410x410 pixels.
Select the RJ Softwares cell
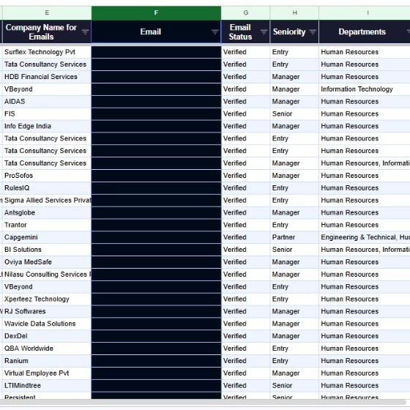point(47,311)
